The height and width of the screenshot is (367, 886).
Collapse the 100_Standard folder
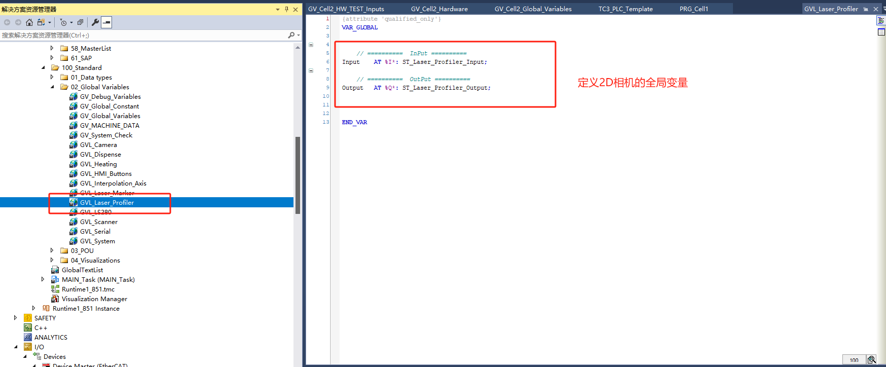pos(43,67)
